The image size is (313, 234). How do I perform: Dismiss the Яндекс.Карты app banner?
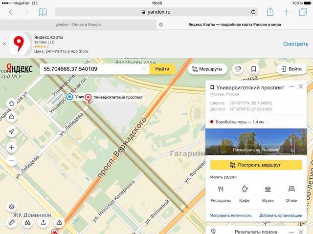4,43
